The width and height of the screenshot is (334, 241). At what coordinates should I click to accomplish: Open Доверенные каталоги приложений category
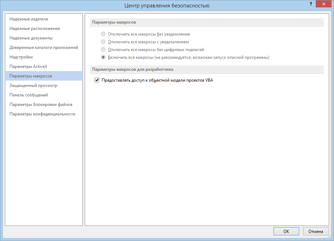(x=44, y=47)
